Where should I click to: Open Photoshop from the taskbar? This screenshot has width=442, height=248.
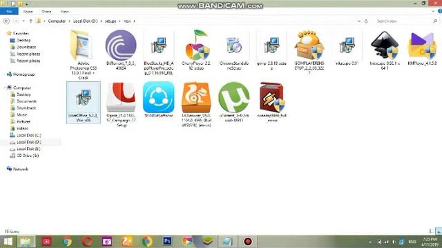point(167,241)
